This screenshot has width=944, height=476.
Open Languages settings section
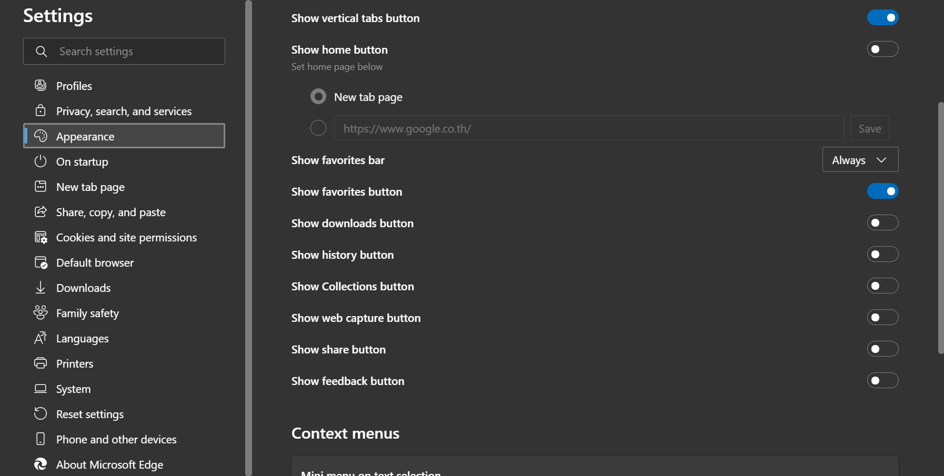click(124, 338)
